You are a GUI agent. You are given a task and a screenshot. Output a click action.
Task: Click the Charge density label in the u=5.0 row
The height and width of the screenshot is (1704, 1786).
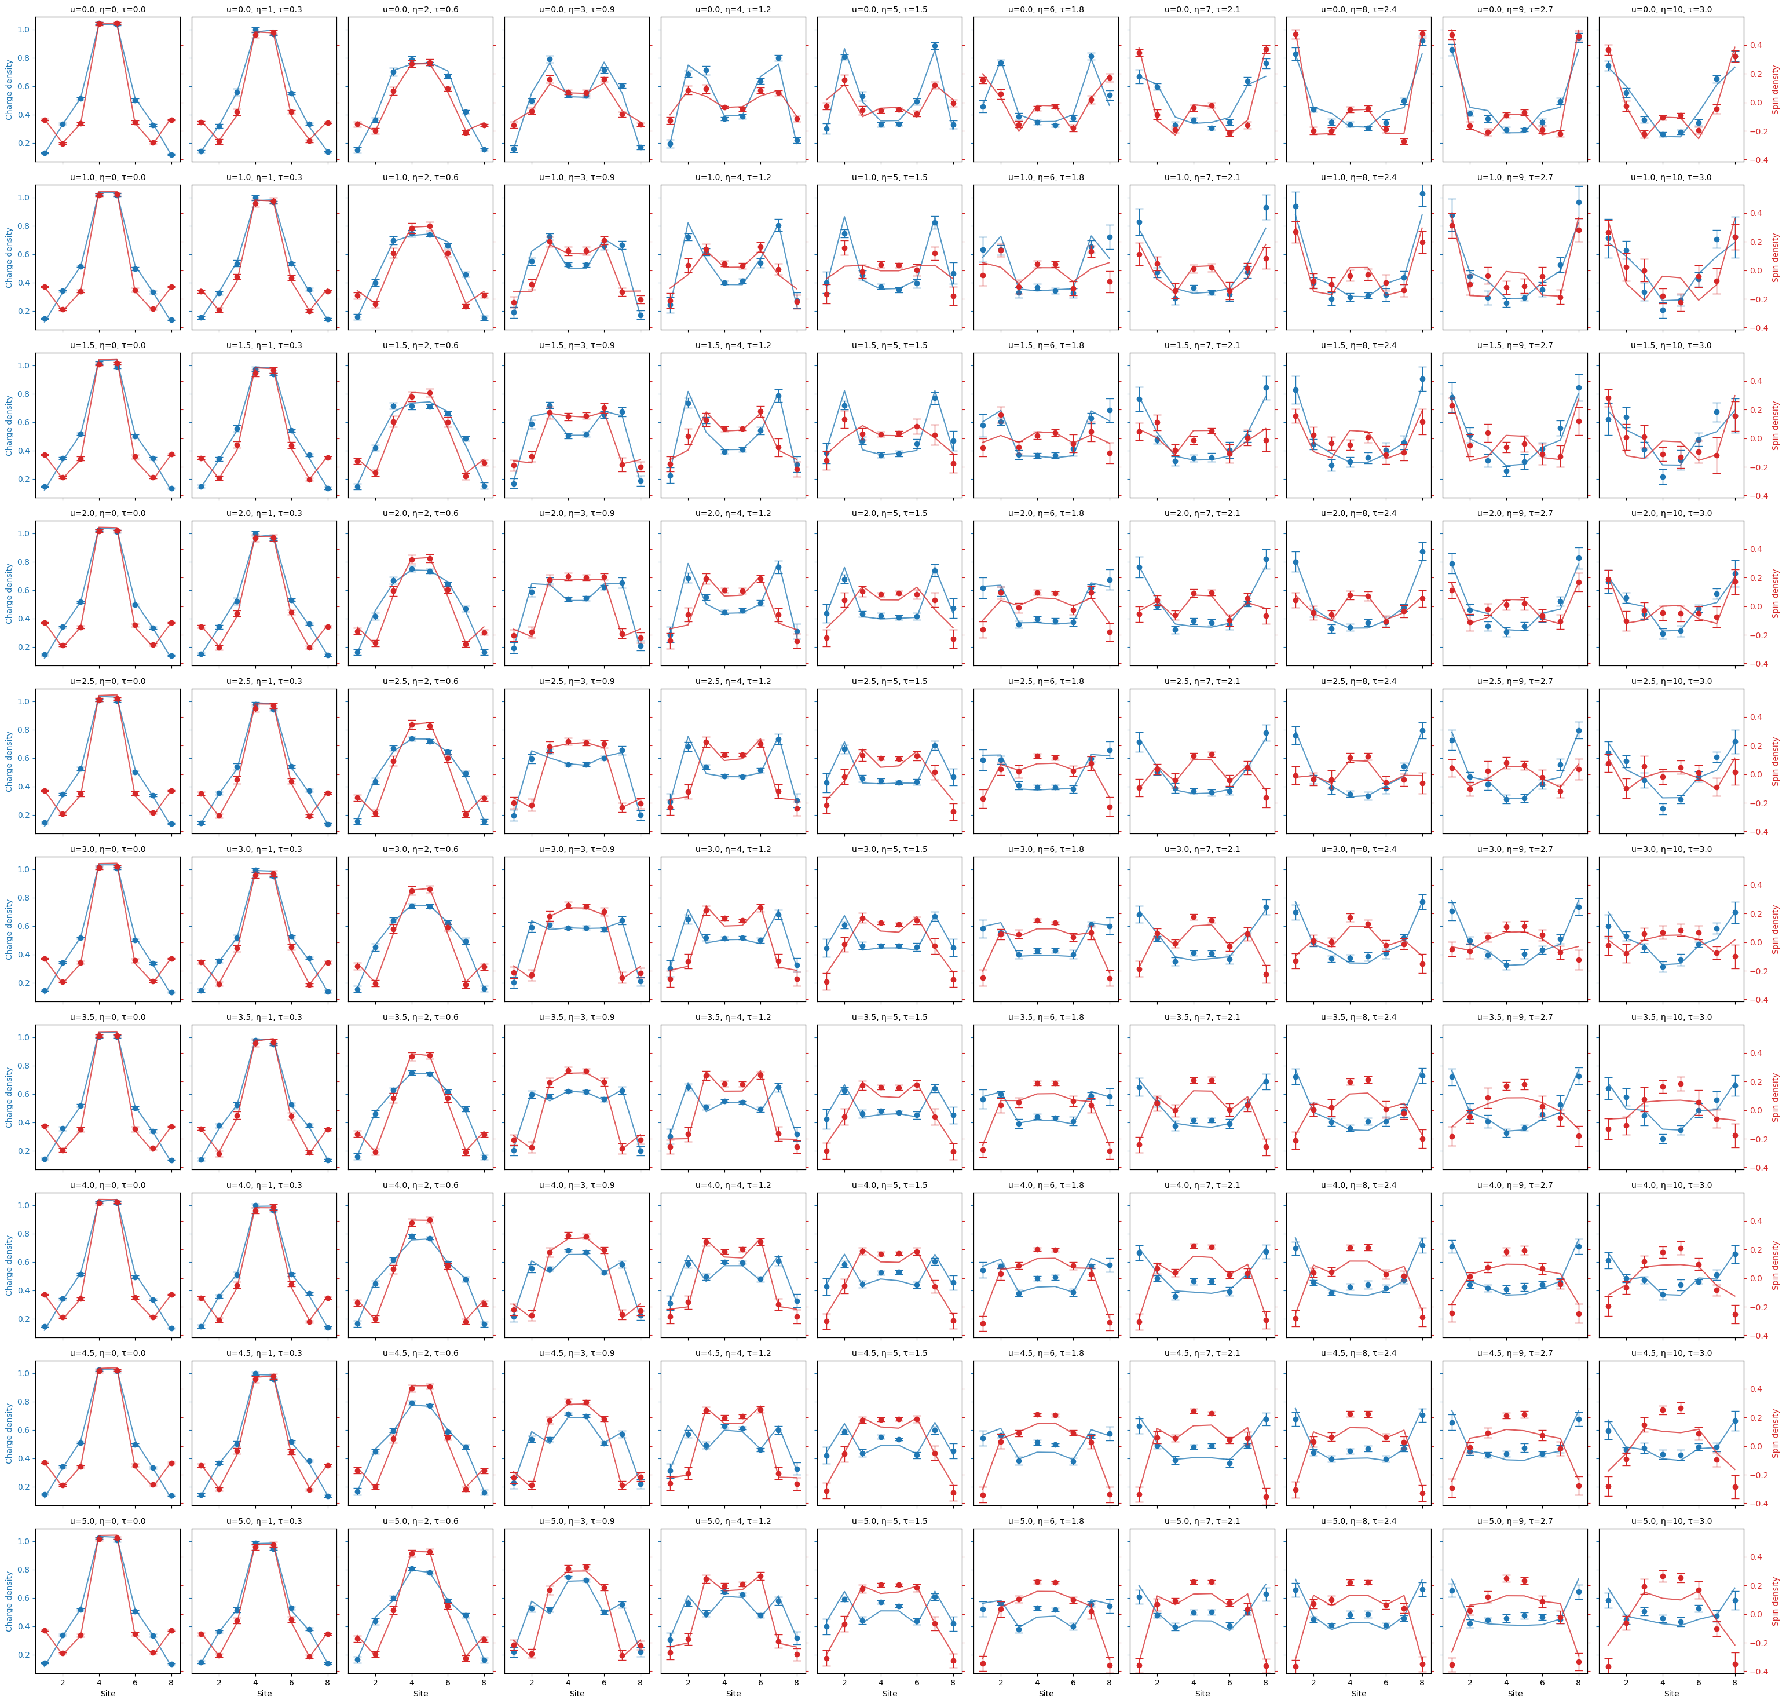point(9,1600)
